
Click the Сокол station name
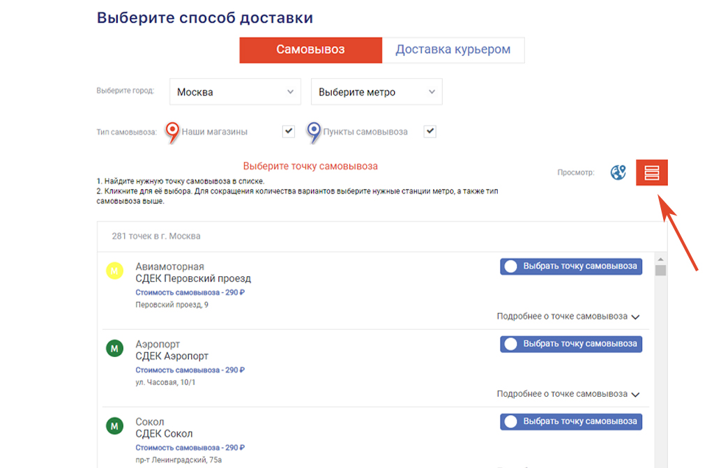(149, 422)
